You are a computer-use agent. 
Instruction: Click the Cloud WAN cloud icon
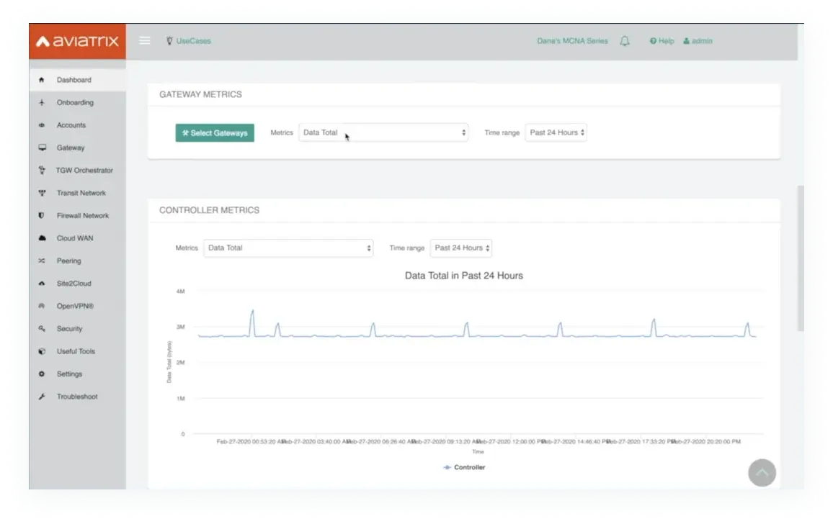(x=42, y=238)
